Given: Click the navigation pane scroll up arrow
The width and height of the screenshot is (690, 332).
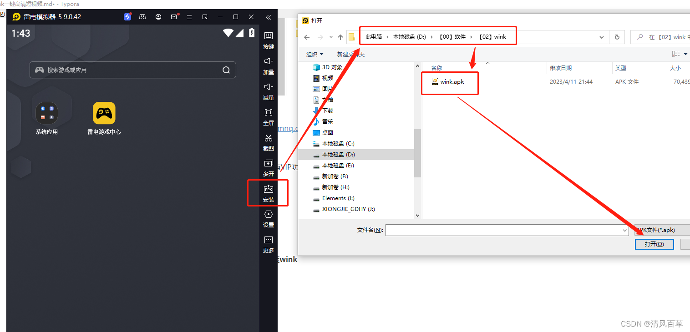Looking at the screenshot, I should tap(417, 66).
